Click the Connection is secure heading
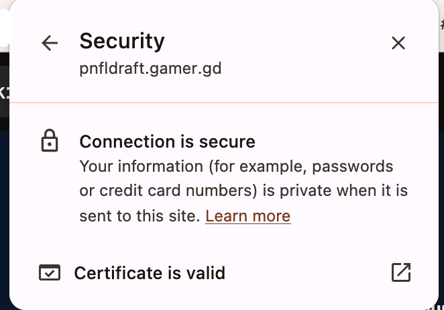Viewport: 444px width, 310px height. coord(167,142)
